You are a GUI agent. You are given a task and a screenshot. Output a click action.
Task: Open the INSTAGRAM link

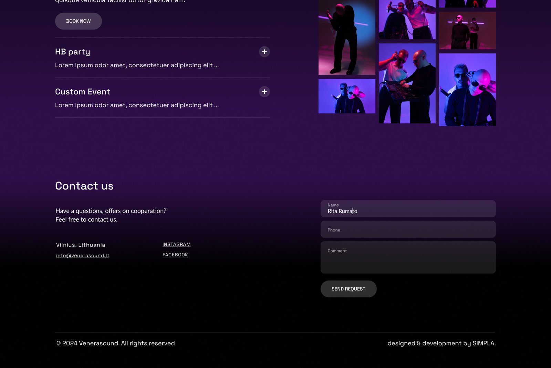click(176, 244)
